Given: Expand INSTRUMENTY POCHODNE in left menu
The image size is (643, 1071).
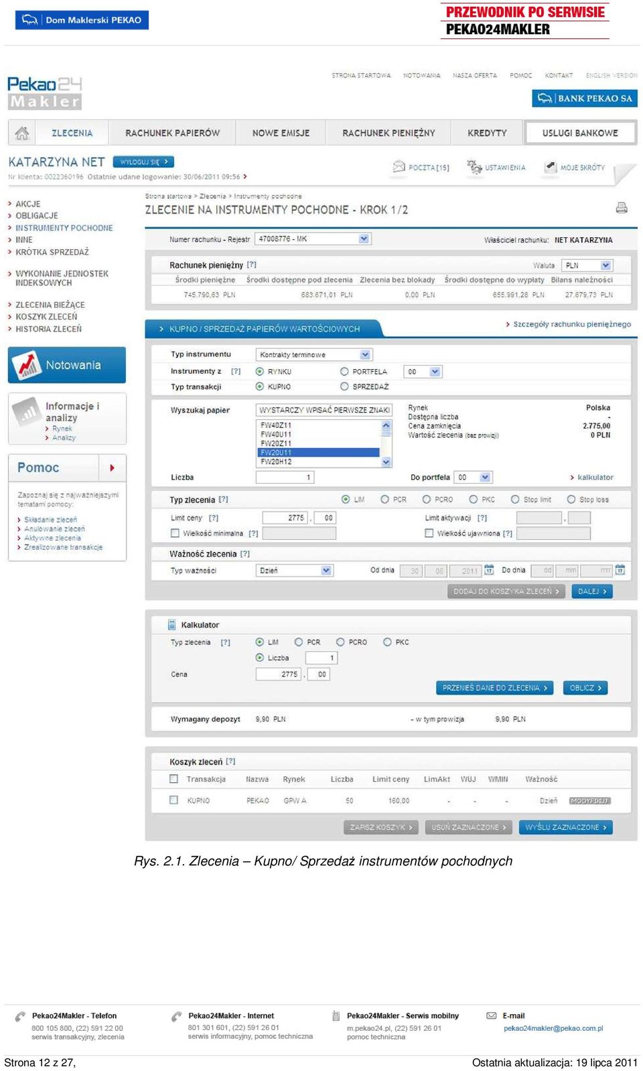Looking at the screenshot, I should coord(64,228).
